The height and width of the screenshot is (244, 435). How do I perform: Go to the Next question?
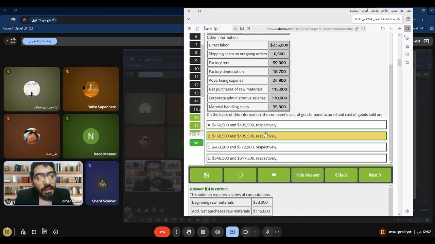coord(375,175)
